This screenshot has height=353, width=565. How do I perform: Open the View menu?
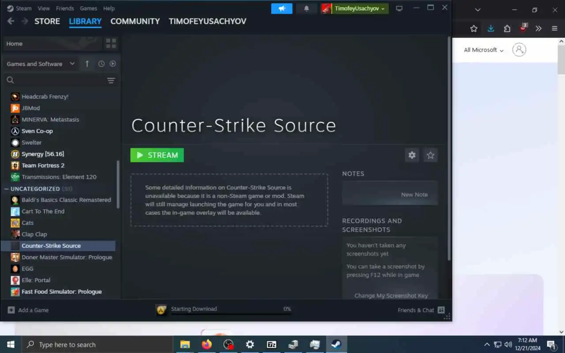pyautogui.click(x=44, y=8)
